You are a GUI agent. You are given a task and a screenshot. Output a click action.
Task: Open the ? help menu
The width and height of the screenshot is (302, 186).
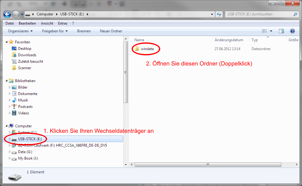pos(73,23)
